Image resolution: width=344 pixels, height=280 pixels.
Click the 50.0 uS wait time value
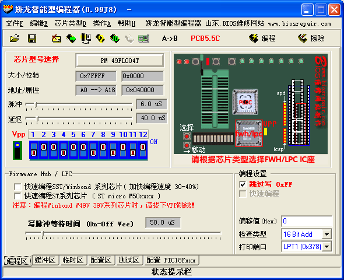pos(163,222)
